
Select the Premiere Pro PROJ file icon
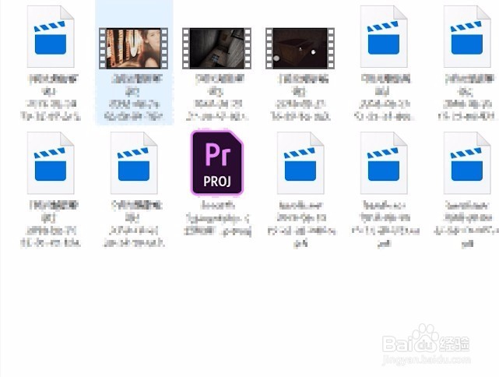pos(217,163)
